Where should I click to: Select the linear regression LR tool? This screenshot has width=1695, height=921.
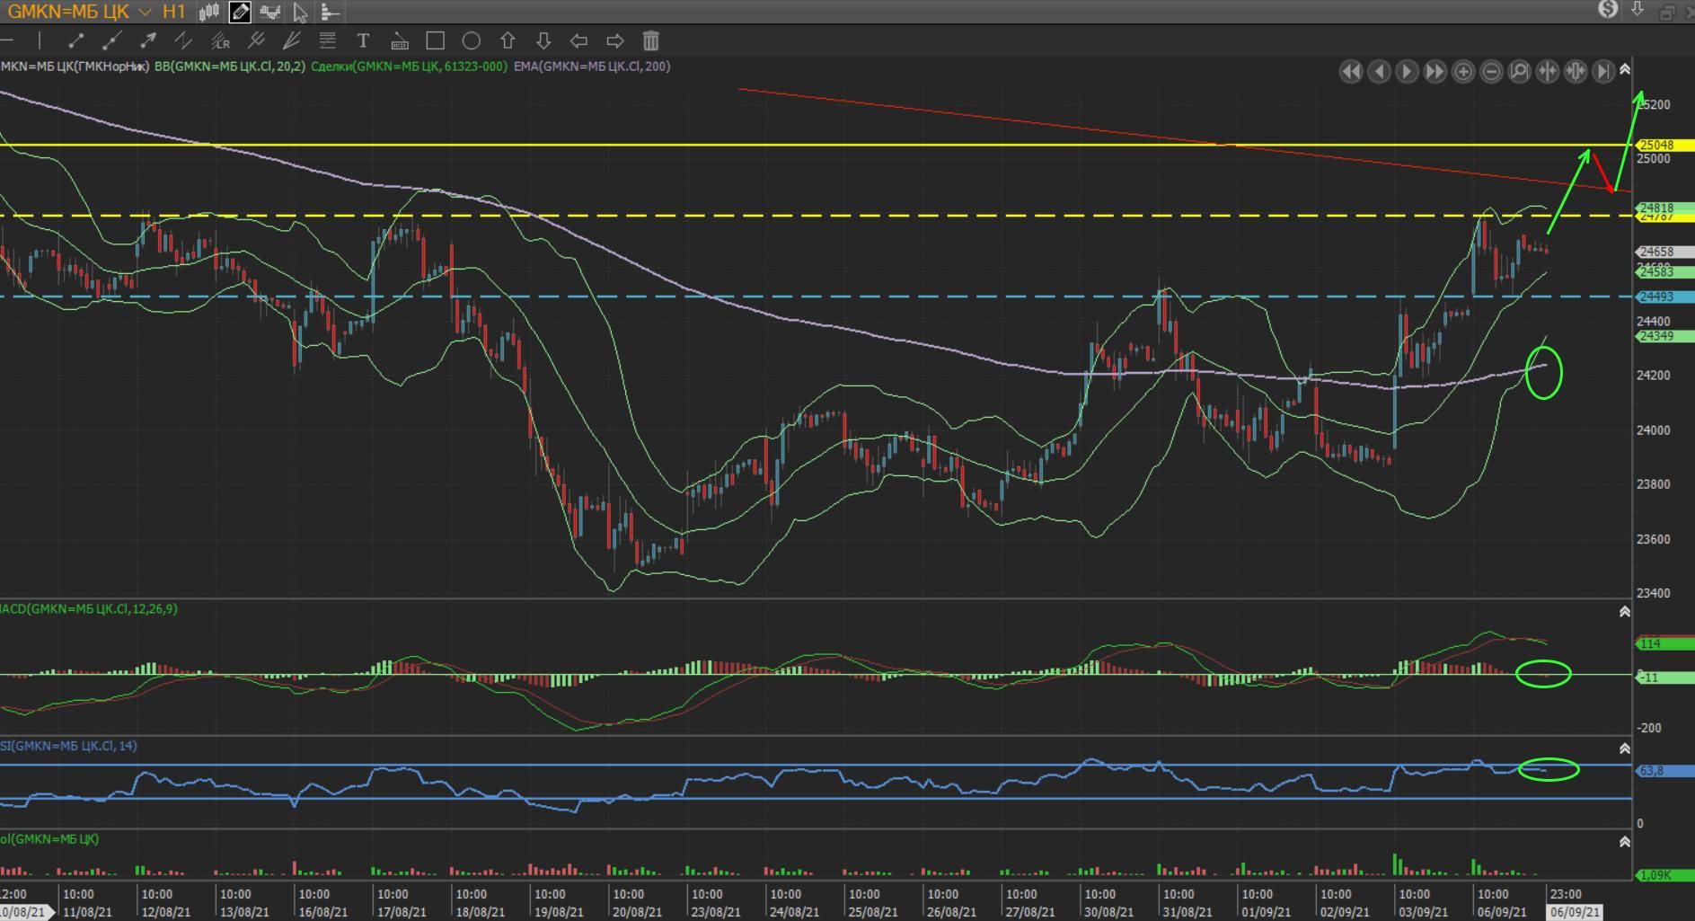pyautogui.click(x=220, y=40)
